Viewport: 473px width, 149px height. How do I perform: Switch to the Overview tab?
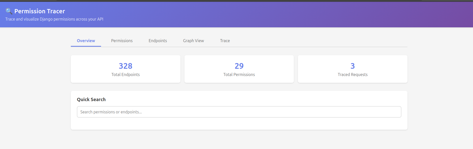[86, 41]
